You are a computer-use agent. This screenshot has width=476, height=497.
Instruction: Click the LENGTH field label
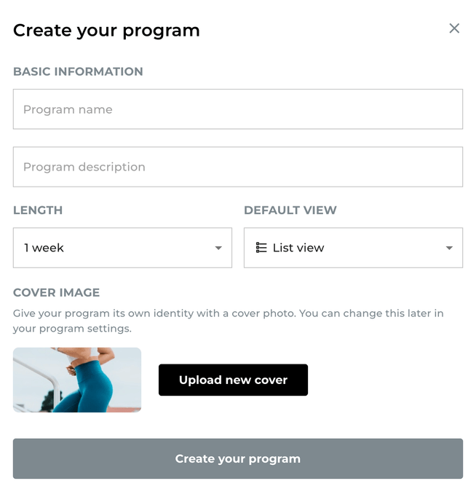pos(38,210)
